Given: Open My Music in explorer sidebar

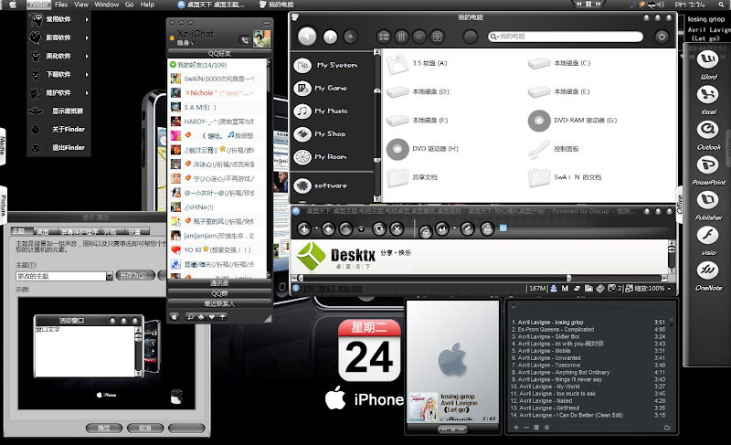Looking at the screenshot, I should 321,111.
